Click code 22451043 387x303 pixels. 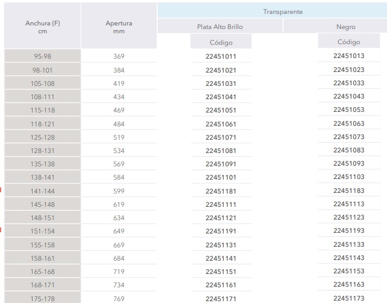(x=349, y=96)
